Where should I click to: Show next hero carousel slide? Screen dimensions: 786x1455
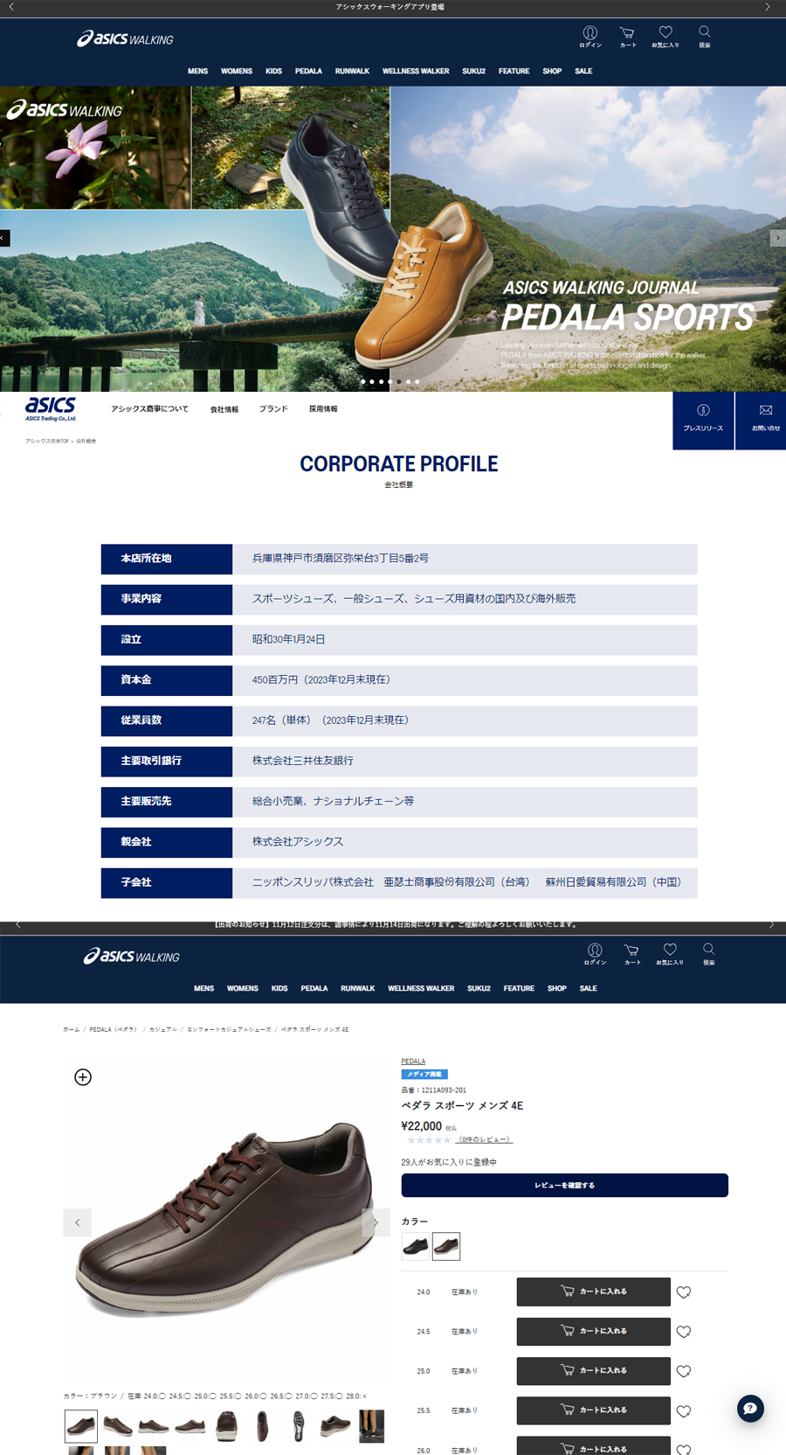[777, 238]
